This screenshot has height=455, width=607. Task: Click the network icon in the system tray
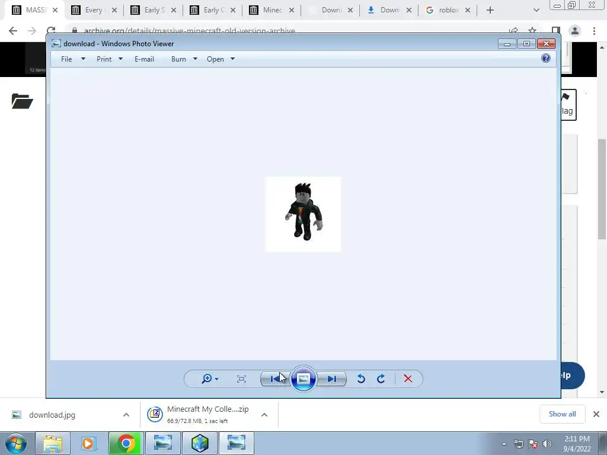click(x=518, y=444)
